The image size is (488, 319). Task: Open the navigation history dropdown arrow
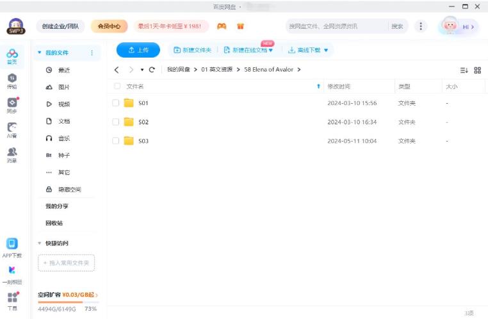click(x=142, y=70)
